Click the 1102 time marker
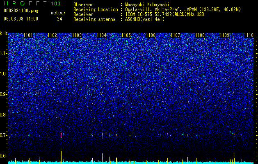This screenshot has height=164, width=258. click(53, 35)
